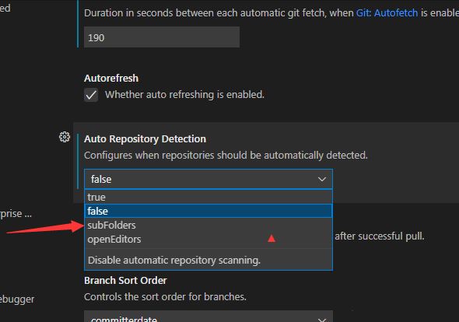Pick the subFolders option
This screenshot has width=459, height=322.
208,225
